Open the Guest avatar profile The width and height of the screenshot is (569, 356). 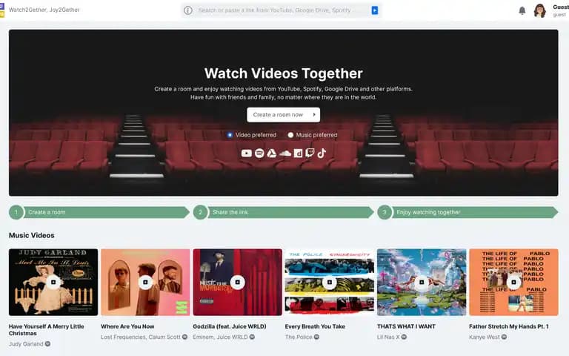point(539,10)
